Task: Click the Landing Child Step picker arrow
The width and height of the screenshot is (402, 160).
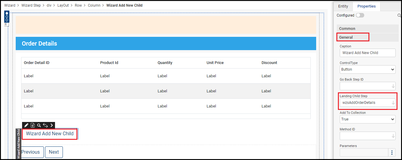Action: pos(393,103)
